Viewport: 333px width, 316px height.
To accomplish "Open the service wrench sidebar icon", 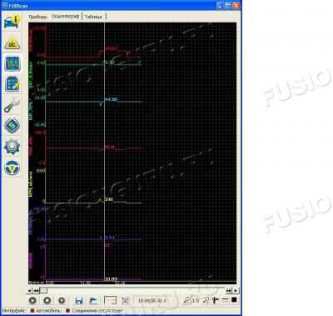I will tap(12, 105).
